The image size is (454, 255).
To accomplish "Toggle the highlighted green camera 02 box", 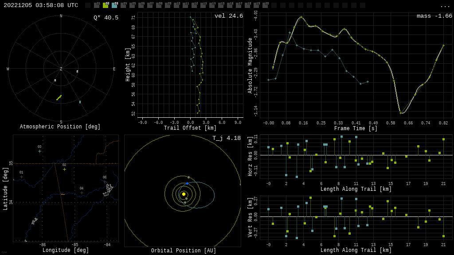I will (x=106, y=5).
